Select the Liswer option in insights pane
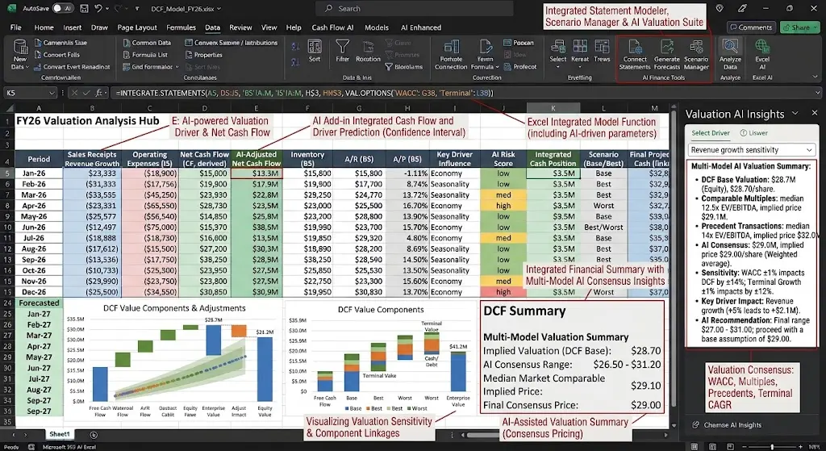This screenshot has height=451, width=826. pyautogui.click(x=754, y=133)
